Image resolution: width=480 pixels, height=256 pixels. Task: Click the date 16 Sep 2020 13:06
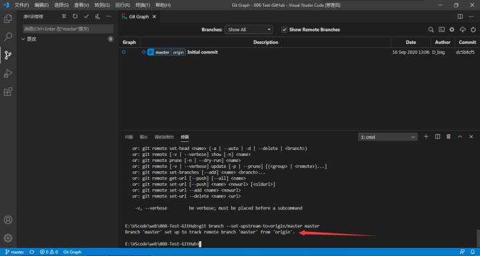pyautogui.click(x=411, y=52)
